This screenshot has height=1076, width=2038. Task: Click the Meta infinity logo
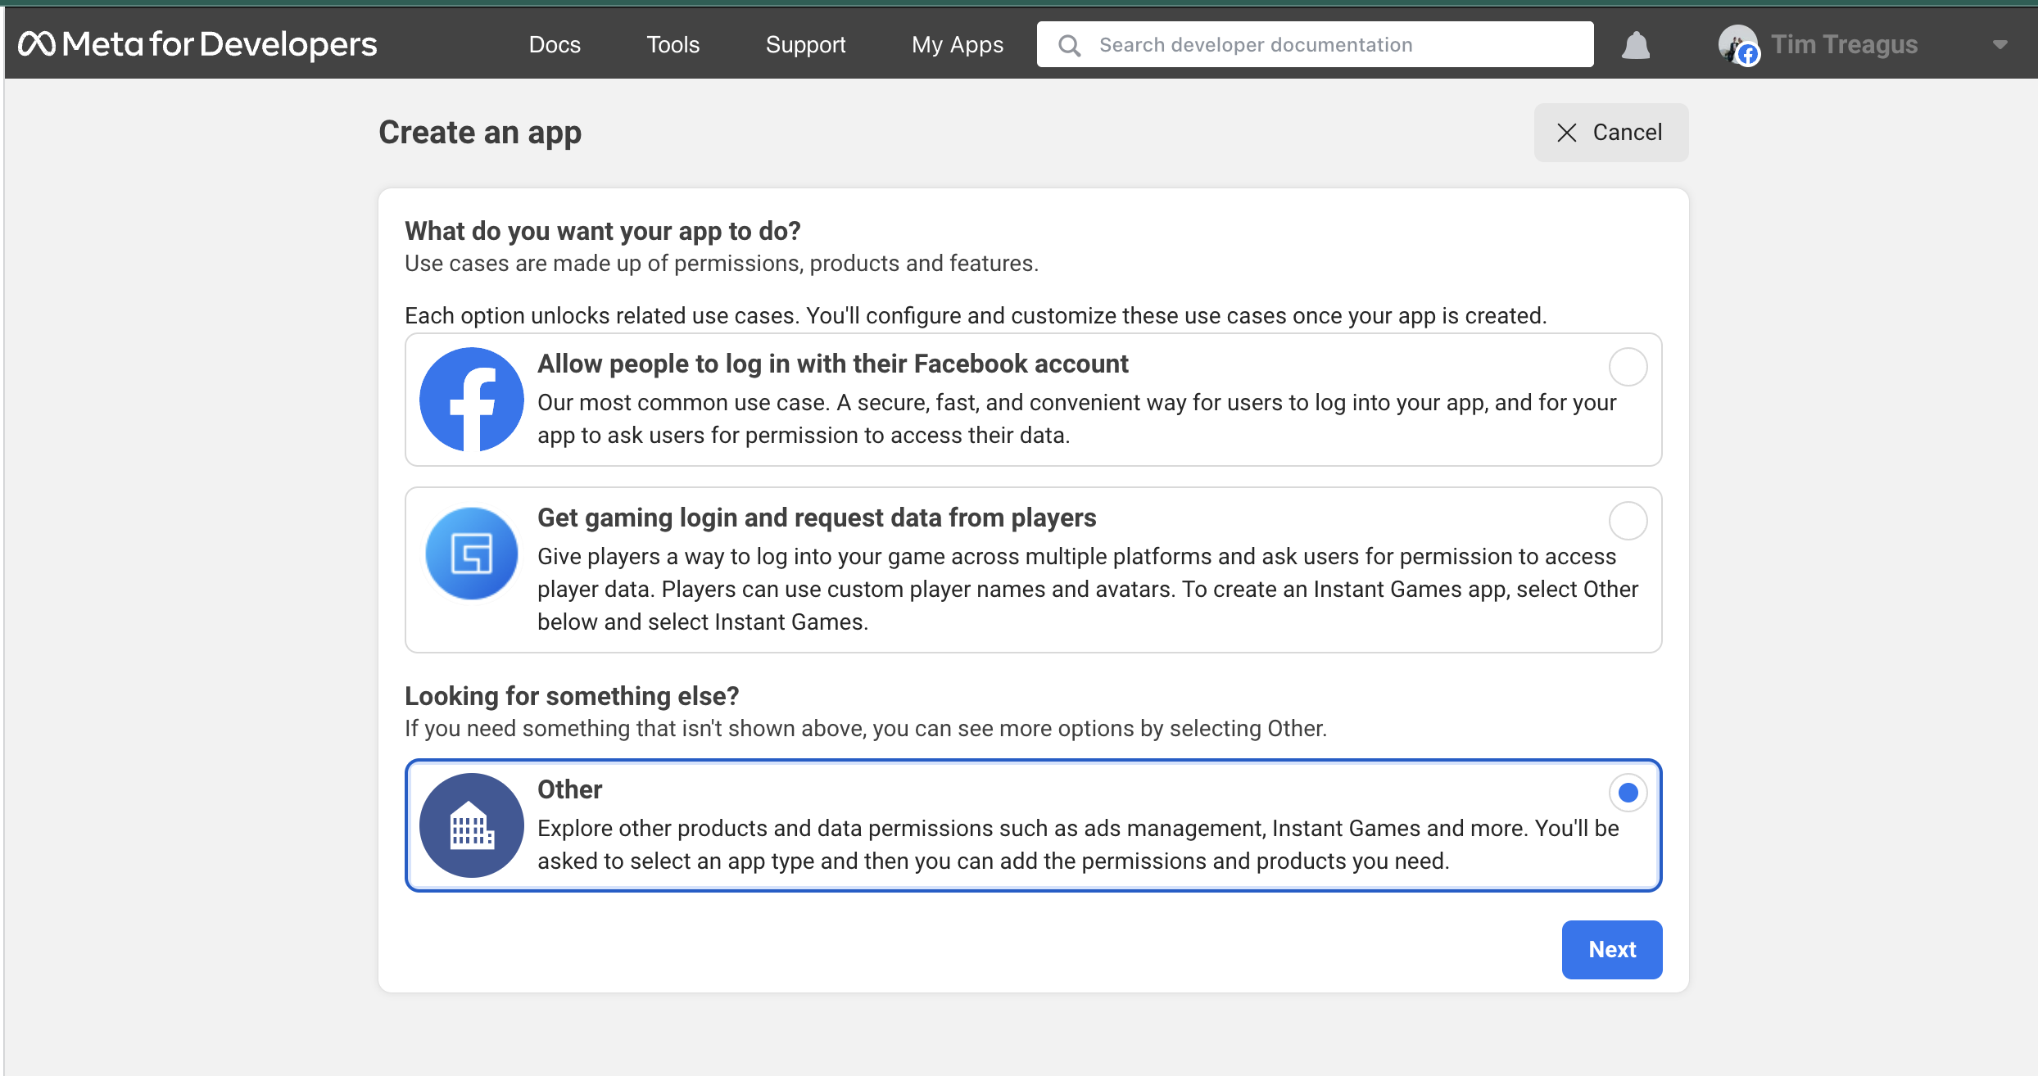(x=37, y=44)
